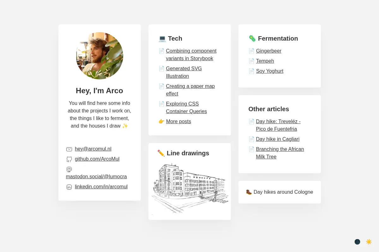
Task: Read the Generated SVG Illustration post
Action: (184, 72)
